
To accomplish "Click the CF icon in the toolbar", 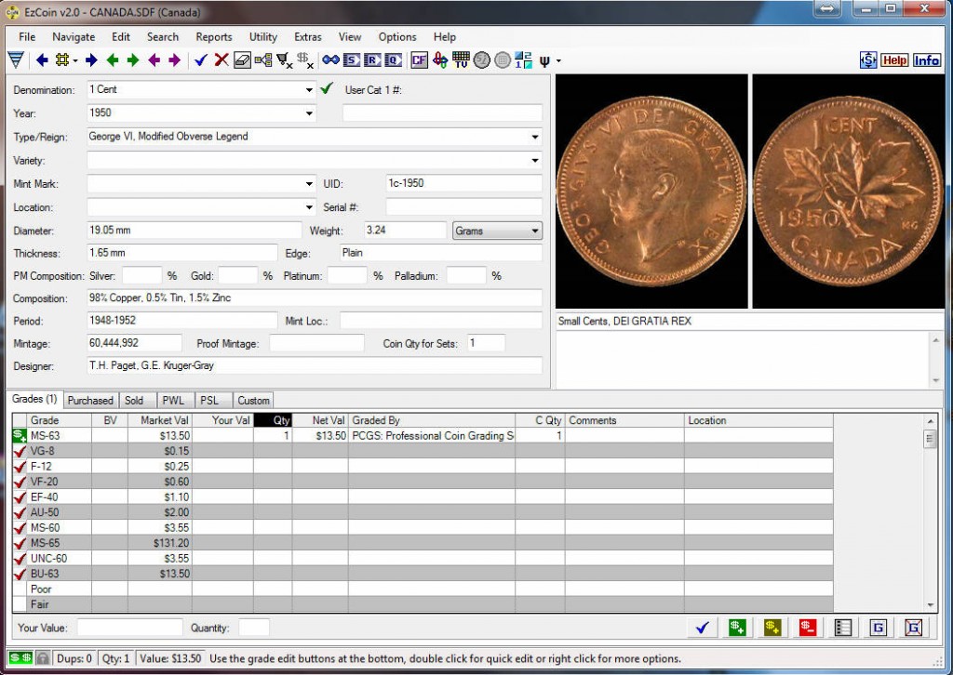I will click(x=420, y=60).
